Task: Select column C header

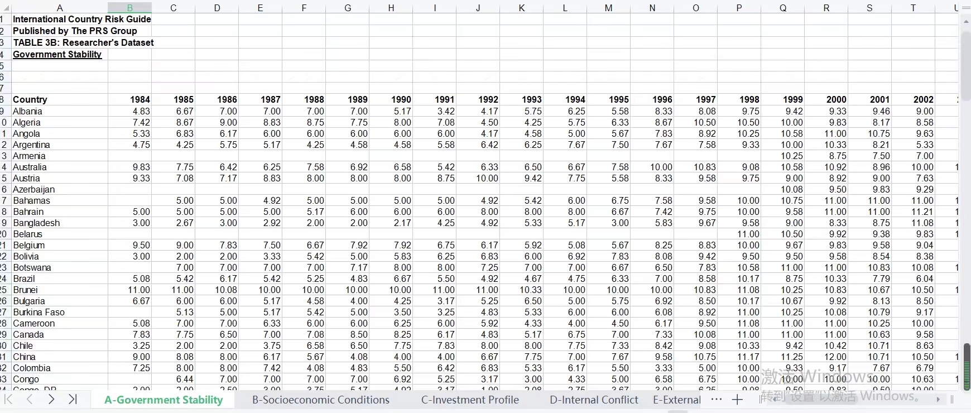Action: [174, 8]
